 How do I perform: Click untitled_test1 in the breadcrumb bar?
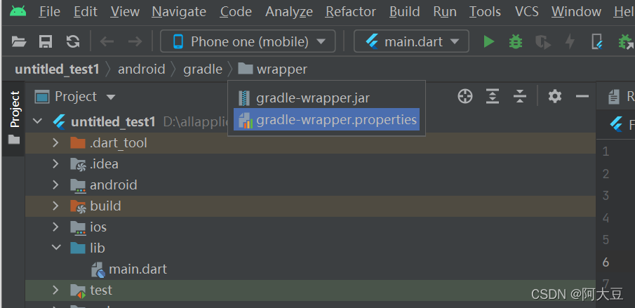pos(57,69)
